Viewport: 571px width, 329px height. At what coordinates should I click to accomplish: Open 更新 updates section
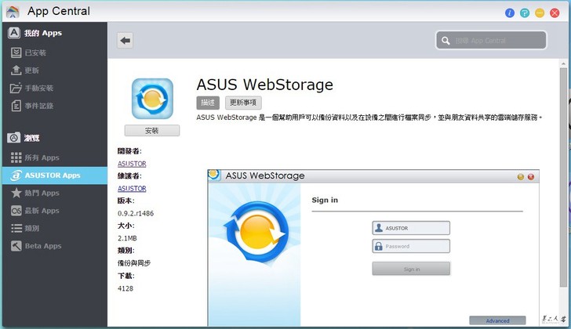[31, 70]
